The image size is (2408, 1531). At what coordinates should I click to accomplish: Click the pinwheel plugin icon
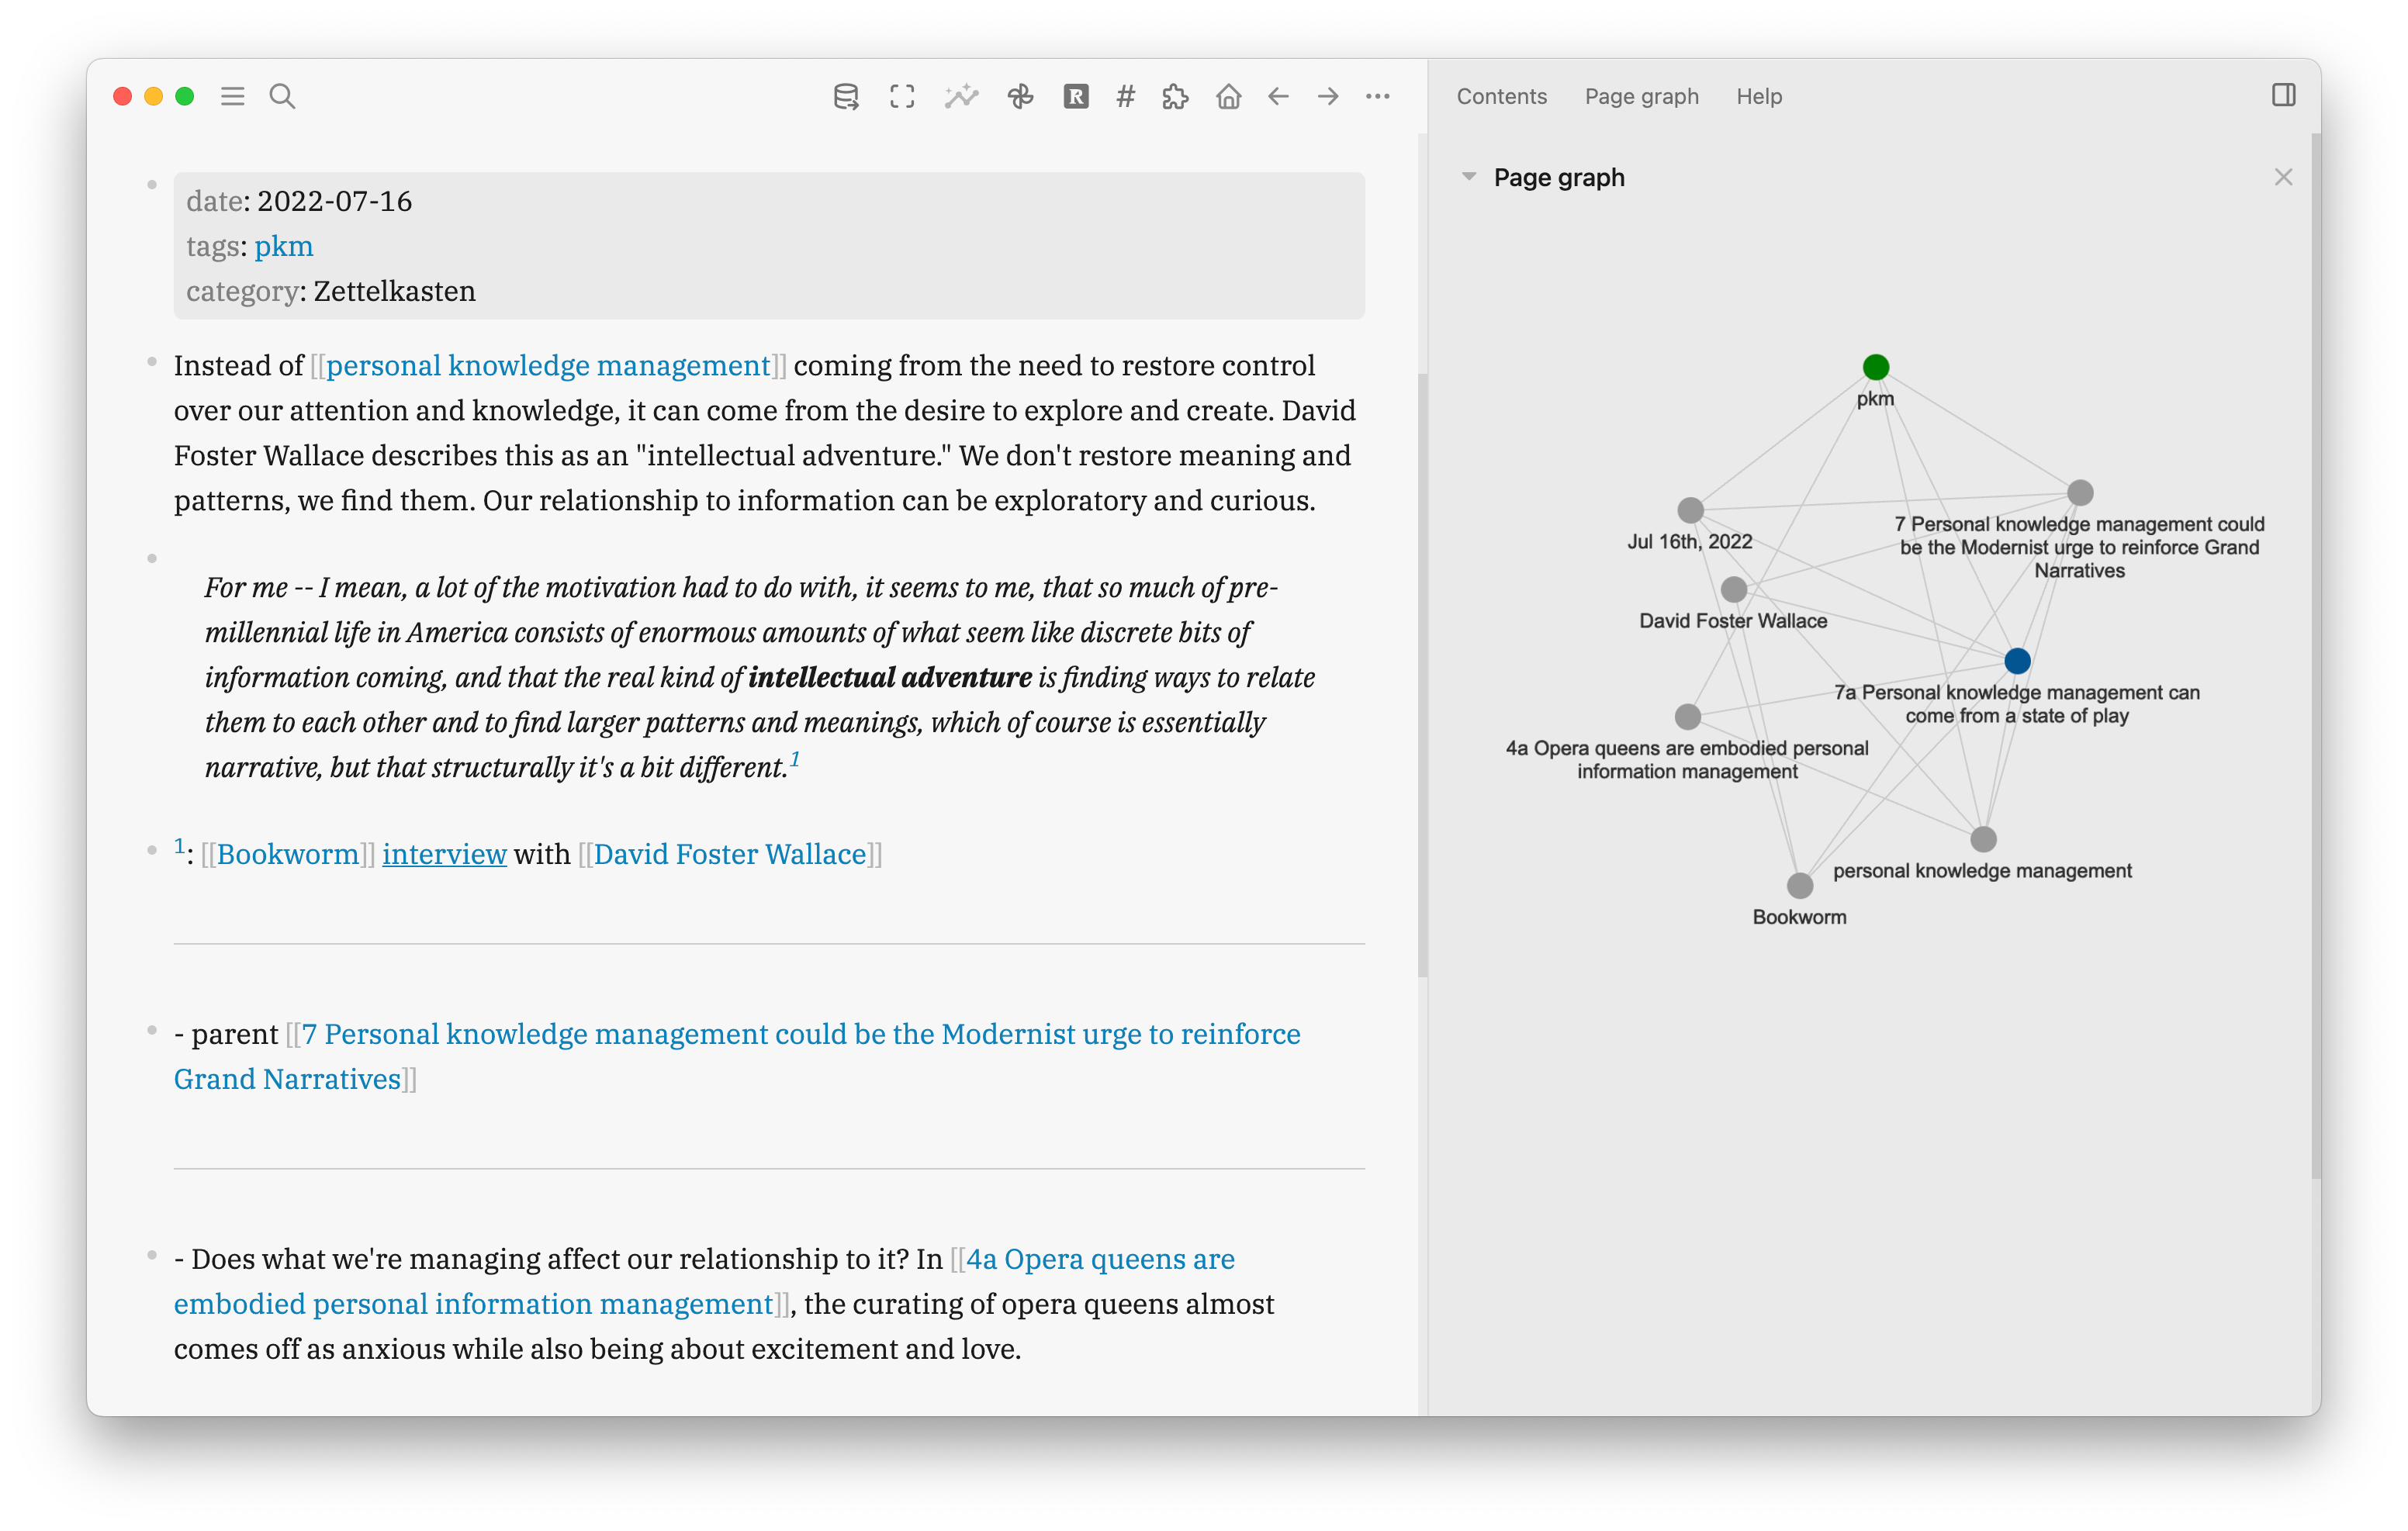tap(1020, 96)
